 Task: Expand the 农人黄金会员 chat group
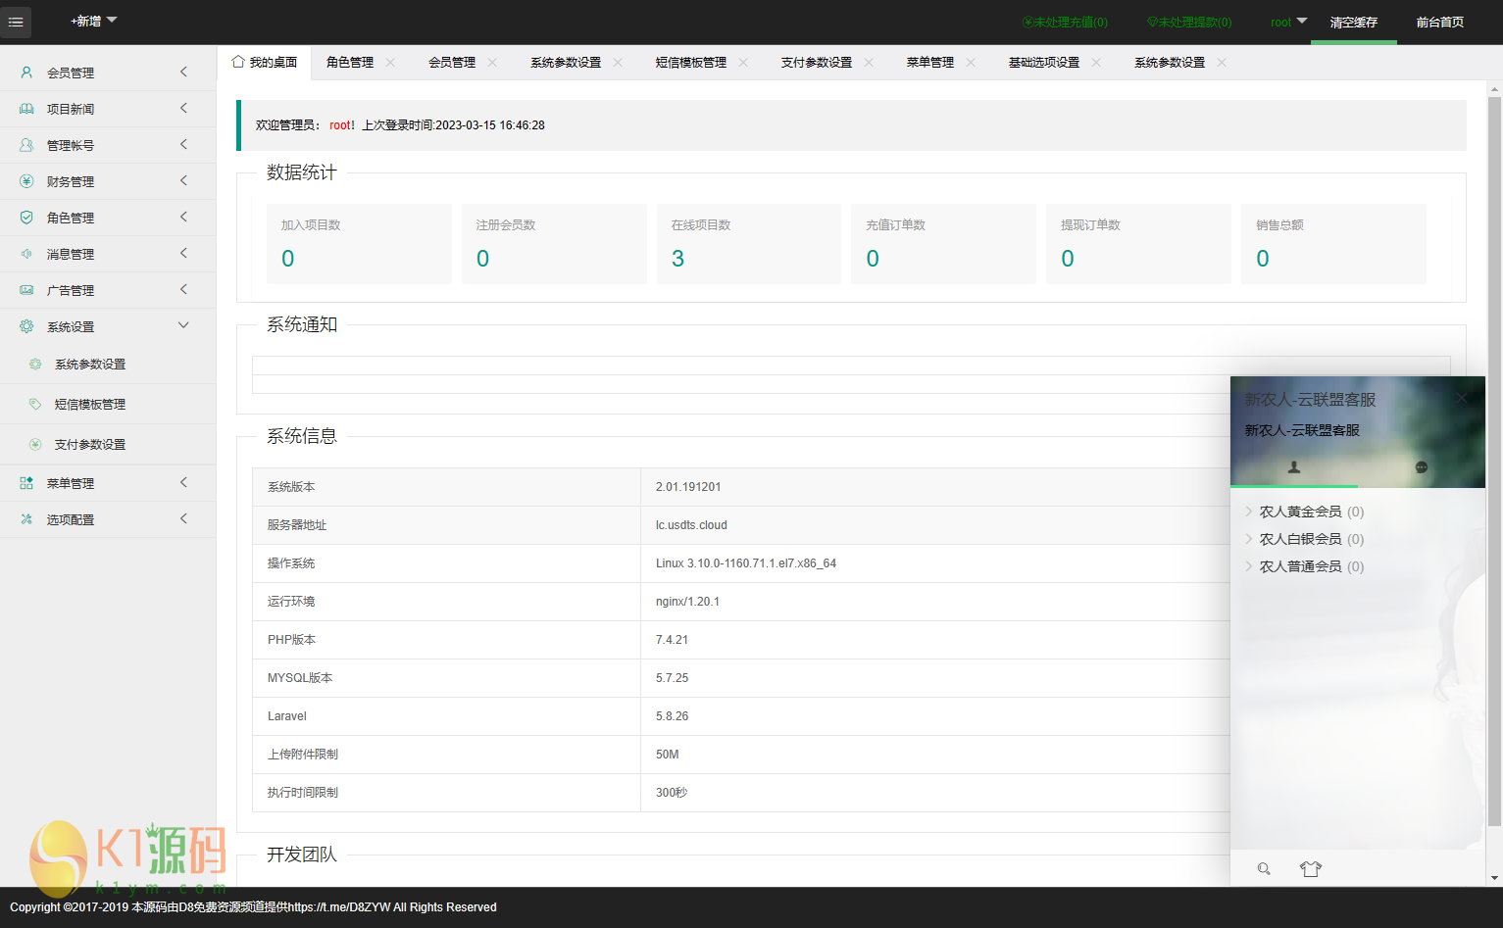coord(1304,512)
